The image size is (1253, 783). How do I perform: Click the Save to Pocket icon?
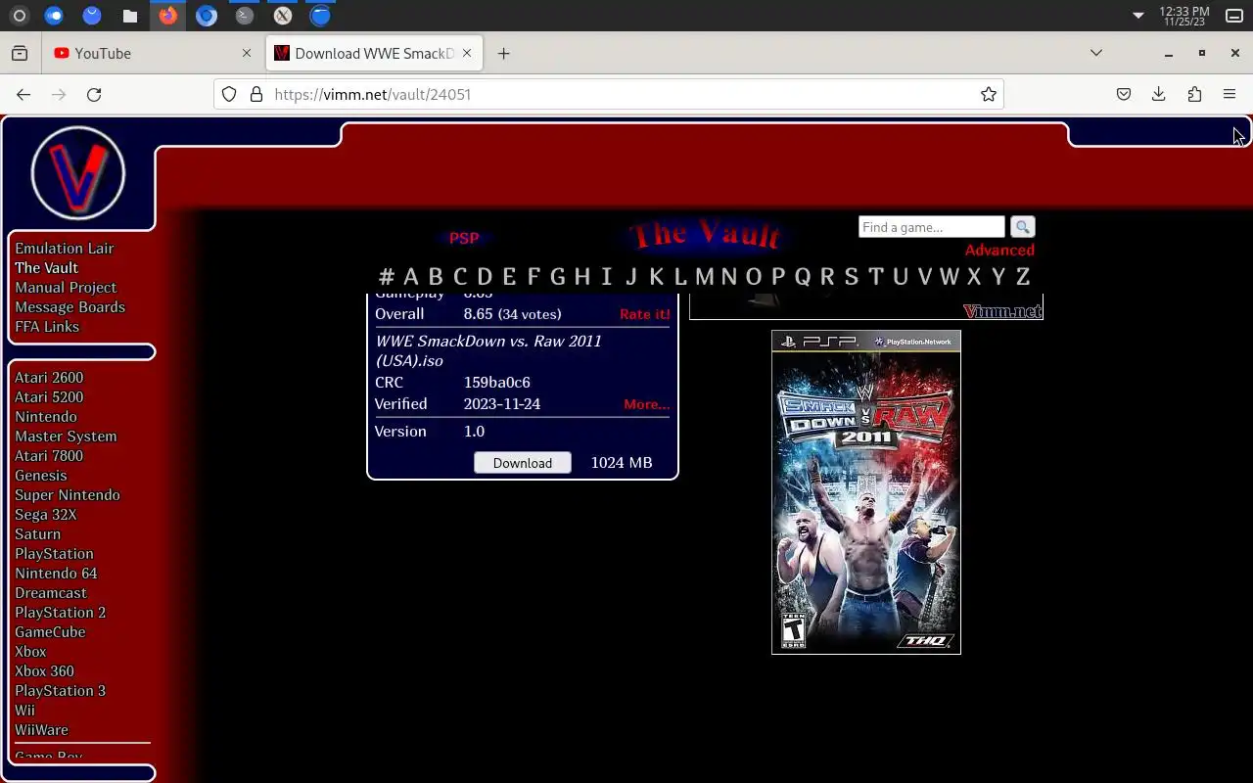[1124, 94]
